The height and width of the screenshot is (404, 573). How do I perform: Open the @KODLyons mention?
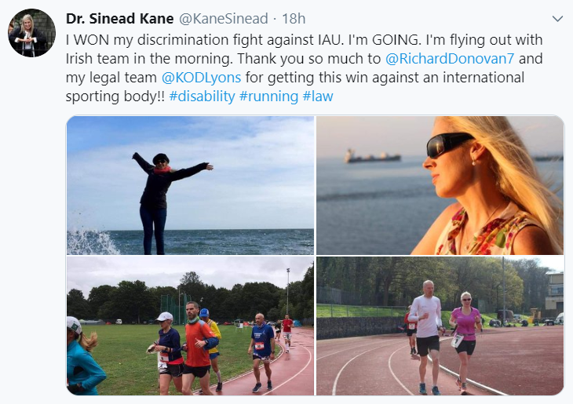click(x=201, y=78)
